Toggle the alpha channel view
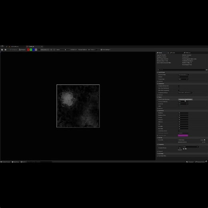The height and width of the screenshot is (208, 208). (x=36, y=50)
